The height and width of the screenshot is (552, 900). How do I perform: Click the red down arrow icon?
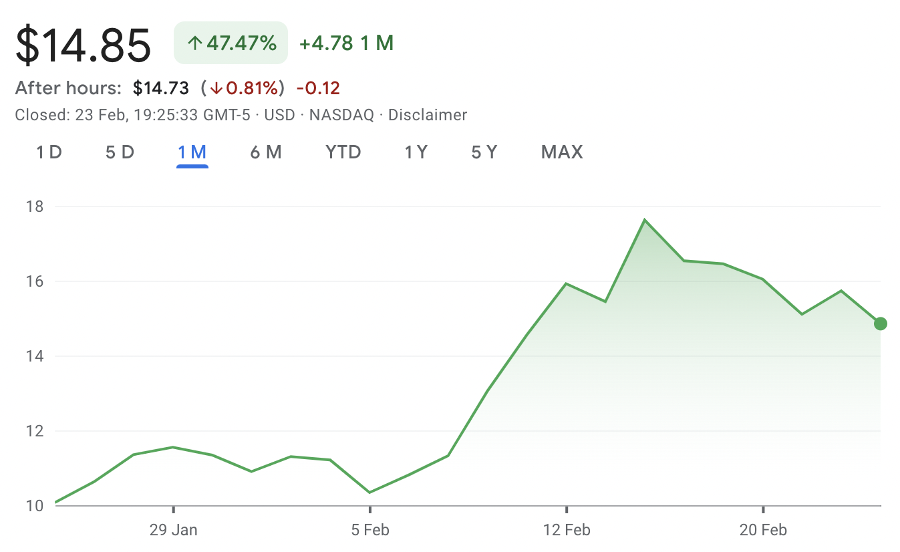pyautogui.click(x=216, y=88)
